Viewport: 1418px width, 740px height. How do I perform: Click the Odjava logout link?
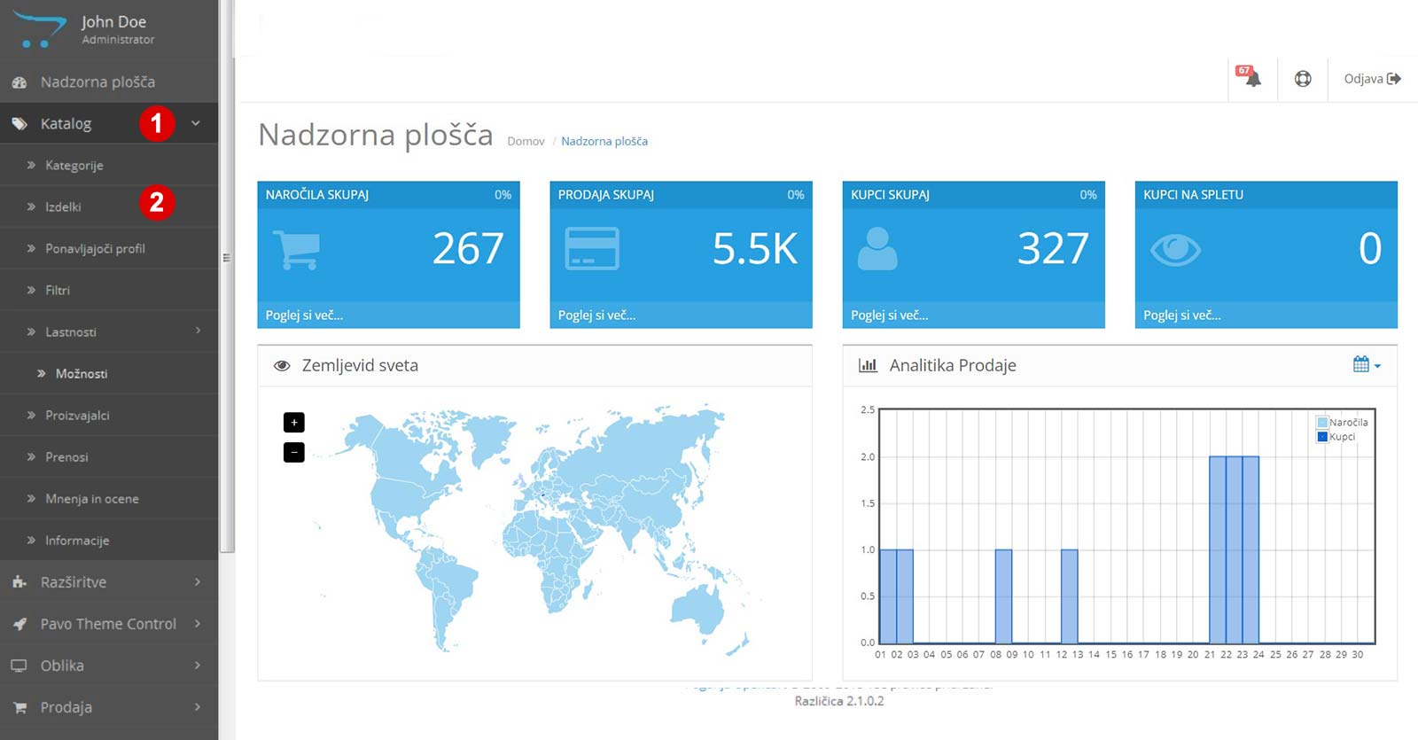tap(1371, 79)
